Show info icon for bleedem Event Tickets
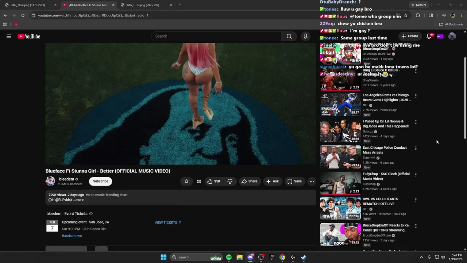This screenshot has width=467, height=263. (x=91, y=214)
